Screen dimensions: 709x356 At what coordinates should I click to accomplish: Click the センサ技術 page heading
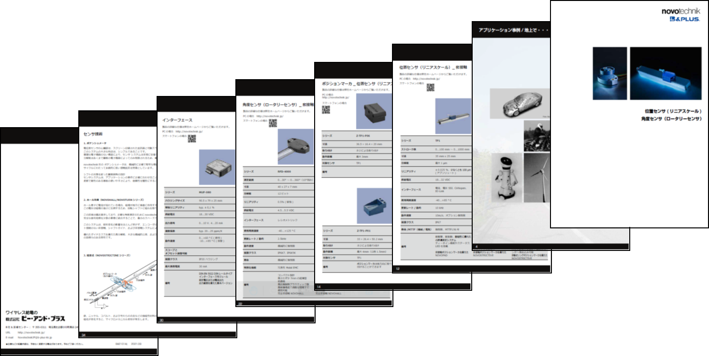click(93, 134)
